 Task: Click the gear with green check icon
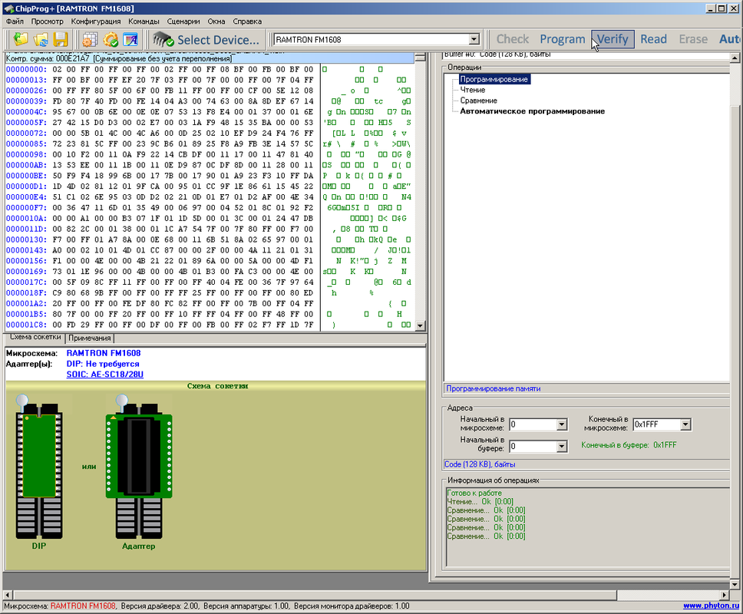click(111, 39)
